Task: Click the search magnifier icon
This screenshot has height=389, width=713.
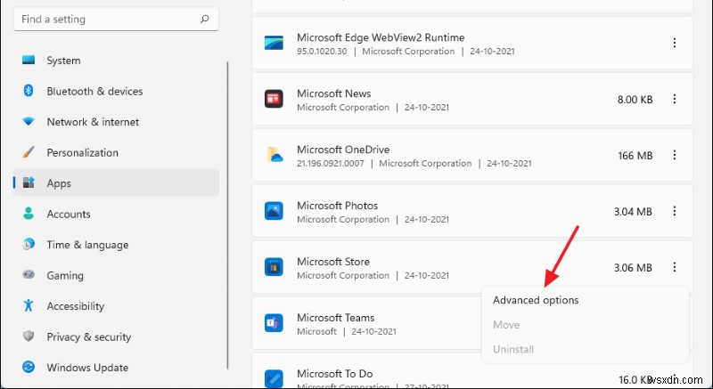Action: (204, 19)
